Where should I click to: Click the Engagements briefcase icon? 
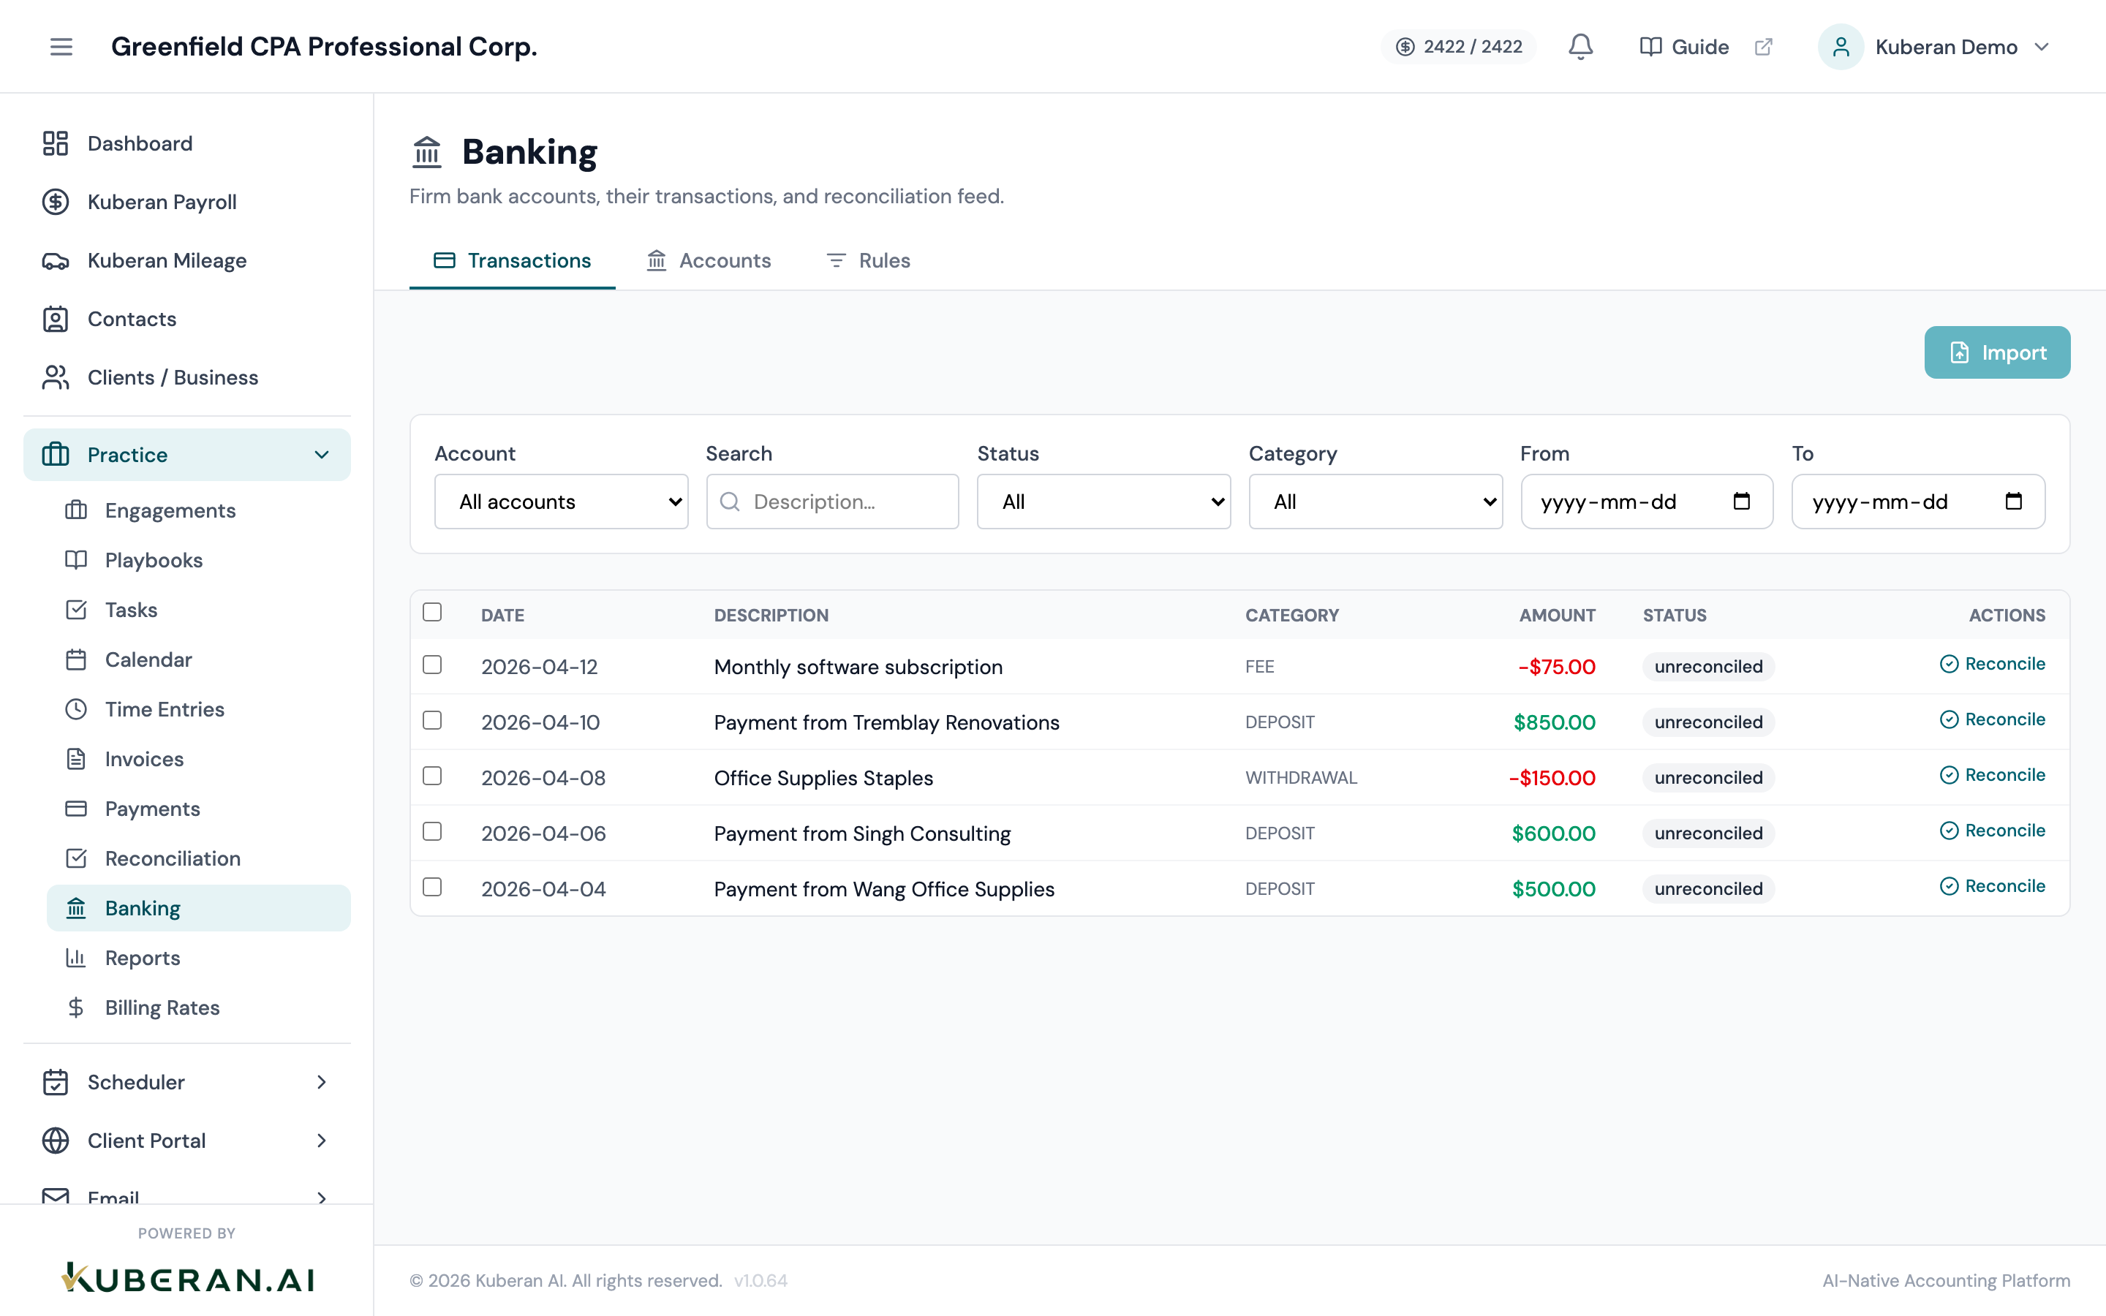point(77,510)
